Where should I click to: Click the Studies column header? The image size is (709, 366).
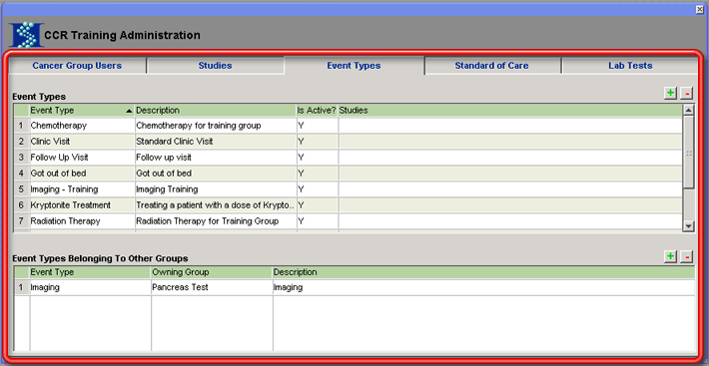click(509, 110)
